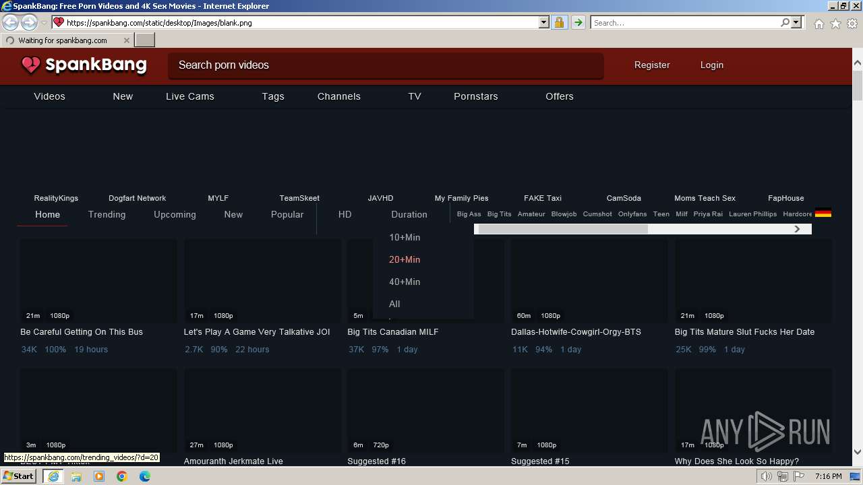Click the right arrow of tag scrollbar
This screenshot has height=485, width=863.
[x=797, y=229]
